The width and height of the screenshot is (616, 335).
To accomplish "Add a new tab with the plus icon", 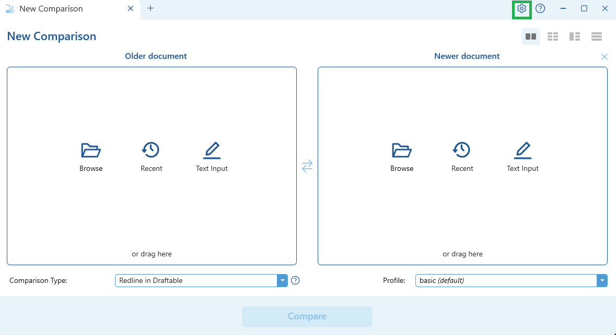I will tap(150, 8).
